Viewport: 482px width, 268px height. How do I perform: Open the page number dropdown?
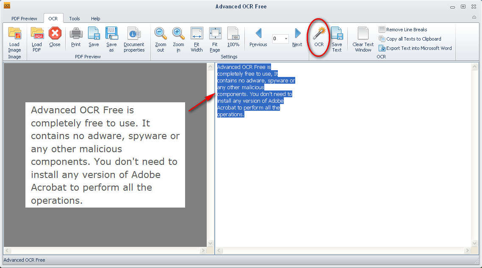(286, 39)
